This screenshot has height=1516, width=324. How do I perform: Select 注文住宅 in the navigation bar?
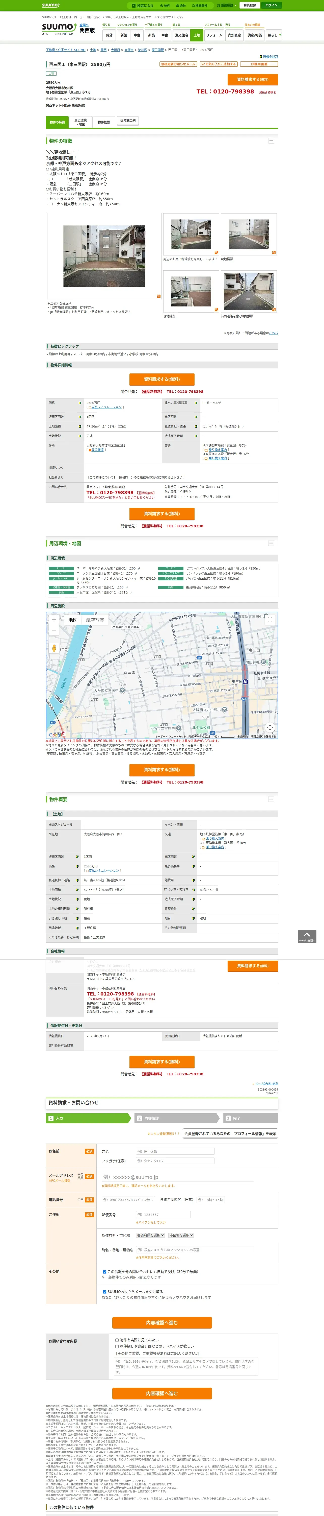coord(181,35)
